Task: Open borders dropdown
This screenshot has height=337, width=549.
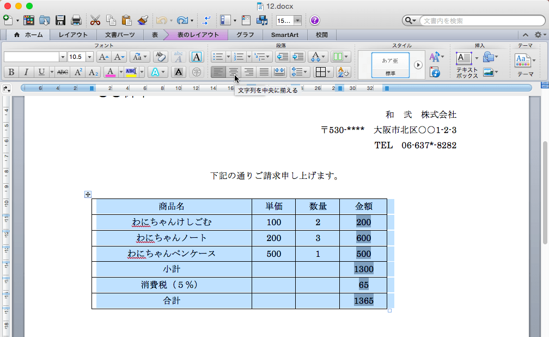Action: coord(323,72)
